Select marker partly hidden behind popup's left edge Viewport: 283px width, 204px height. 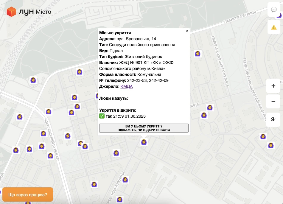pyautogui.click(x=97, y=96)
